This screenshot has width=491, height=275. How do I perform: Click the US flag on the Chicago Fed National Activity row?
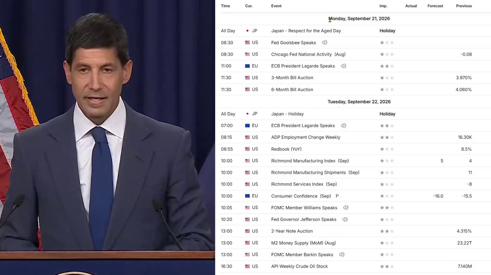(247, 54)
